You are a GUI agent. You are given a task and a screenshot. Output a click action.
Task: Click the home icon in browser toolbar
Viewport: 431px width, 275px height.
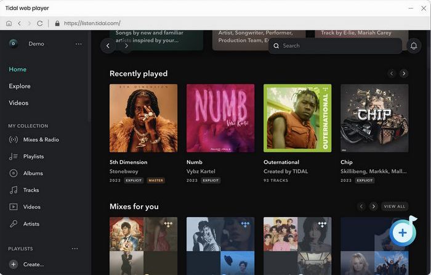pos(9,23)
